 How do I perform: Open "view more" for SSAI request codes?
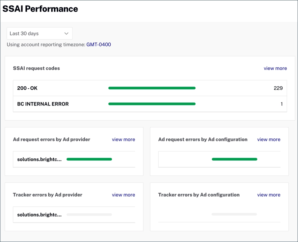(275, 68)
